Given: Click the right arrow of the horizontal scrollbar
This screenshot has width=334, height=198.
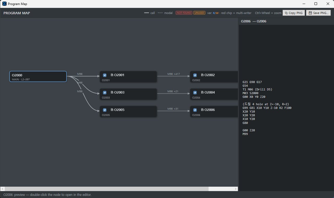Looking at the screenshot, I should tap(236, 189).
